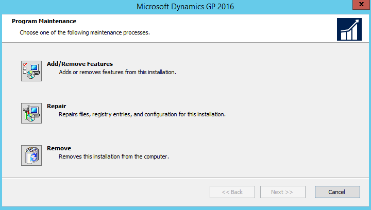Click the Repair installation icon

click(31, 113)
